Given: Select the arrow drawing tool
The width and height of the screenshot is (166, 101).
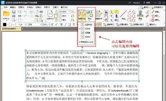Looking at the screenshot, I should (129, 12).
